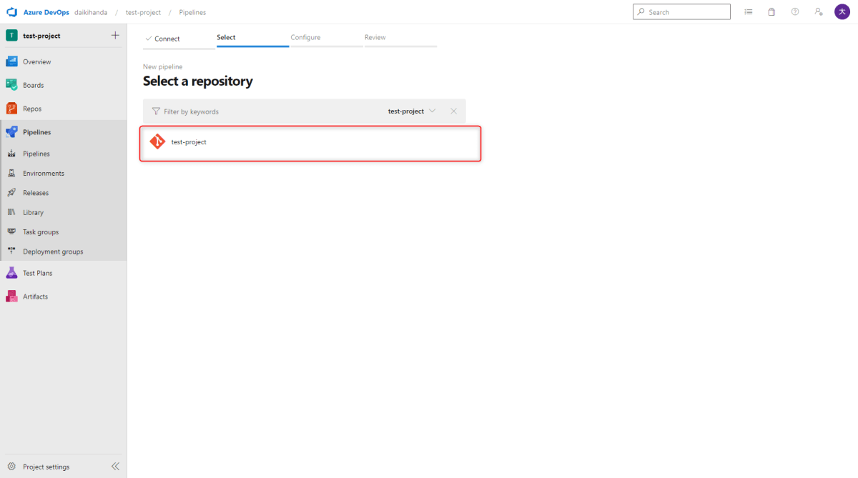Open the Marketplace shopping bag icon

pyautogui.click(x=771, y=12)
